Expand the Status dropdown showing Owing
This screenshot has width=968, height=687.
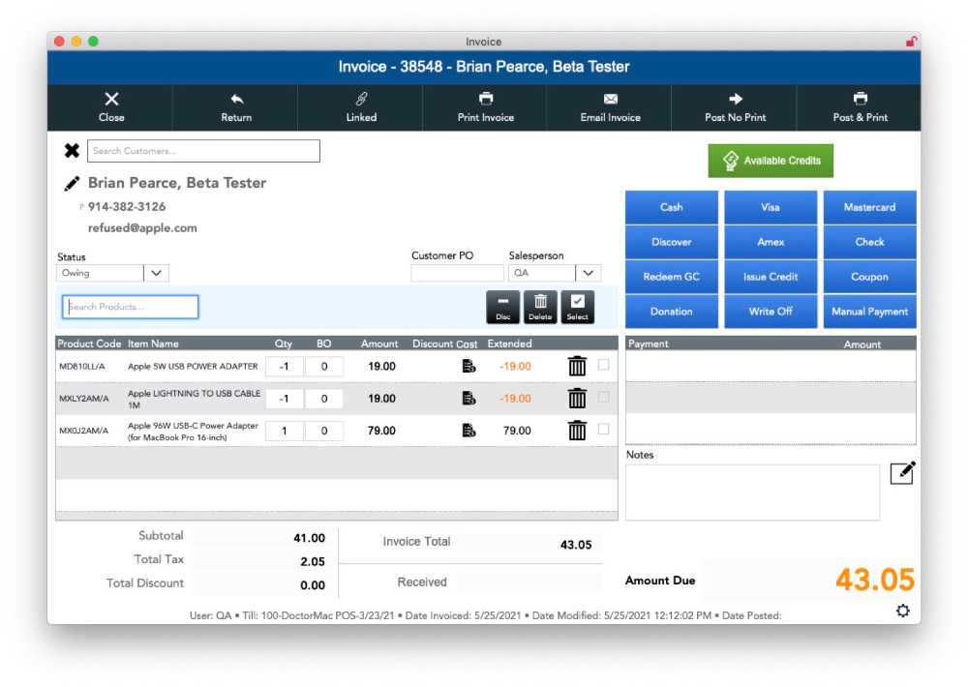coord(156,273)
